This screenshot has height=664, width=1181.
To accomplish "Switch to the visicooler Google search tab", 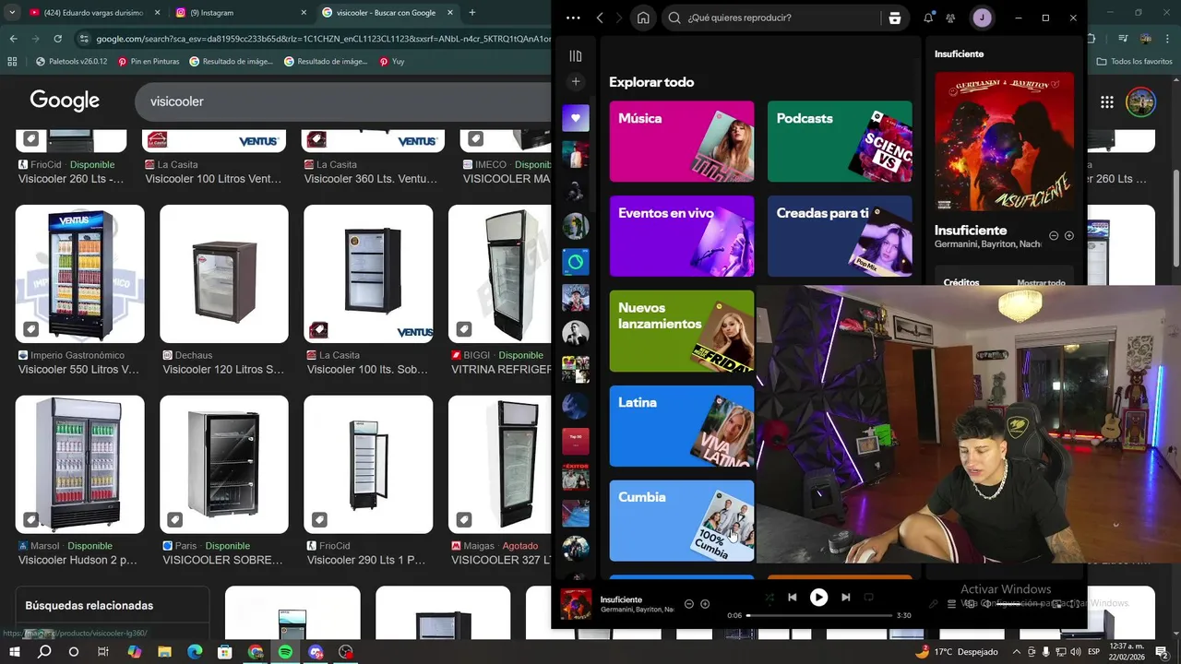I will pos(386,13).
